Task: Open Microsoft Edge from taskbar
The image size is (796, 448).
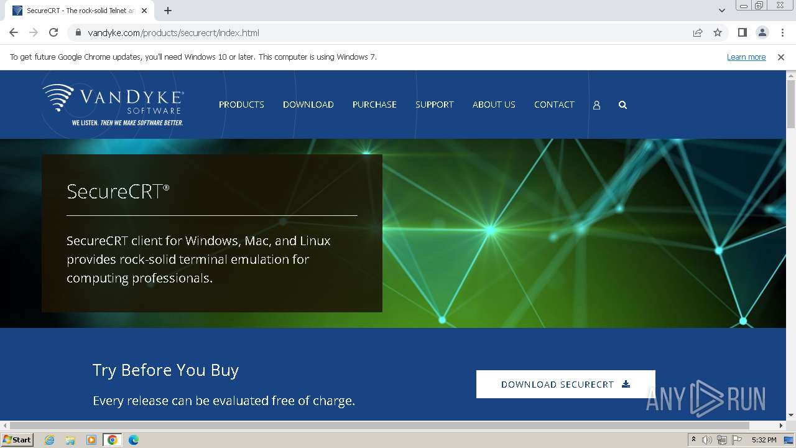Action: tap(134, 440)
